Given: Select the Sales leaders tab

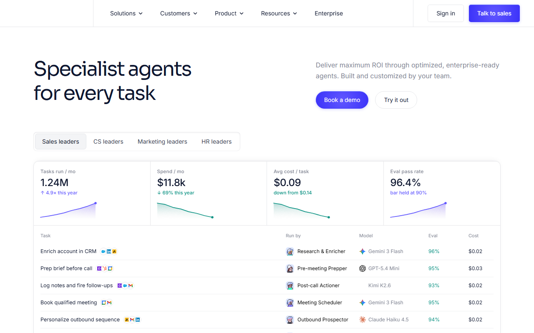Looking at the screenshot, I should tap(60, 142).
